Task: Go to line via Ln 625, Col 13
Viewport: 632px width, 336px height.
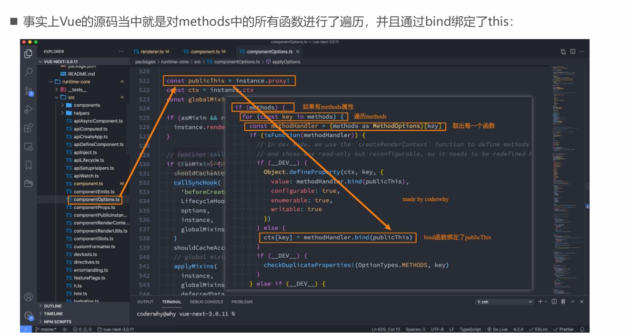Action: tap(386, 329)
